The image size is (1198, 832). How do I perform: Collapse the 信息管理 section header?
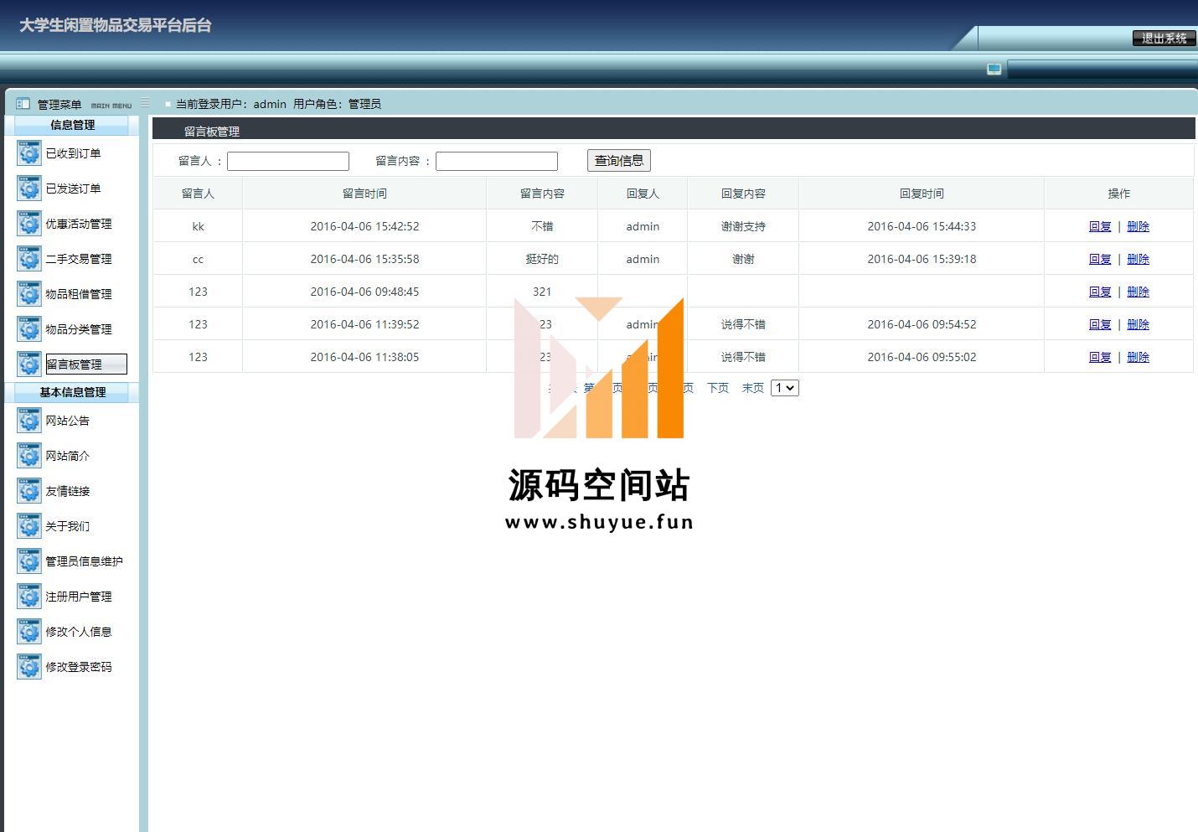pyautogui.click(x=72, y=125)
